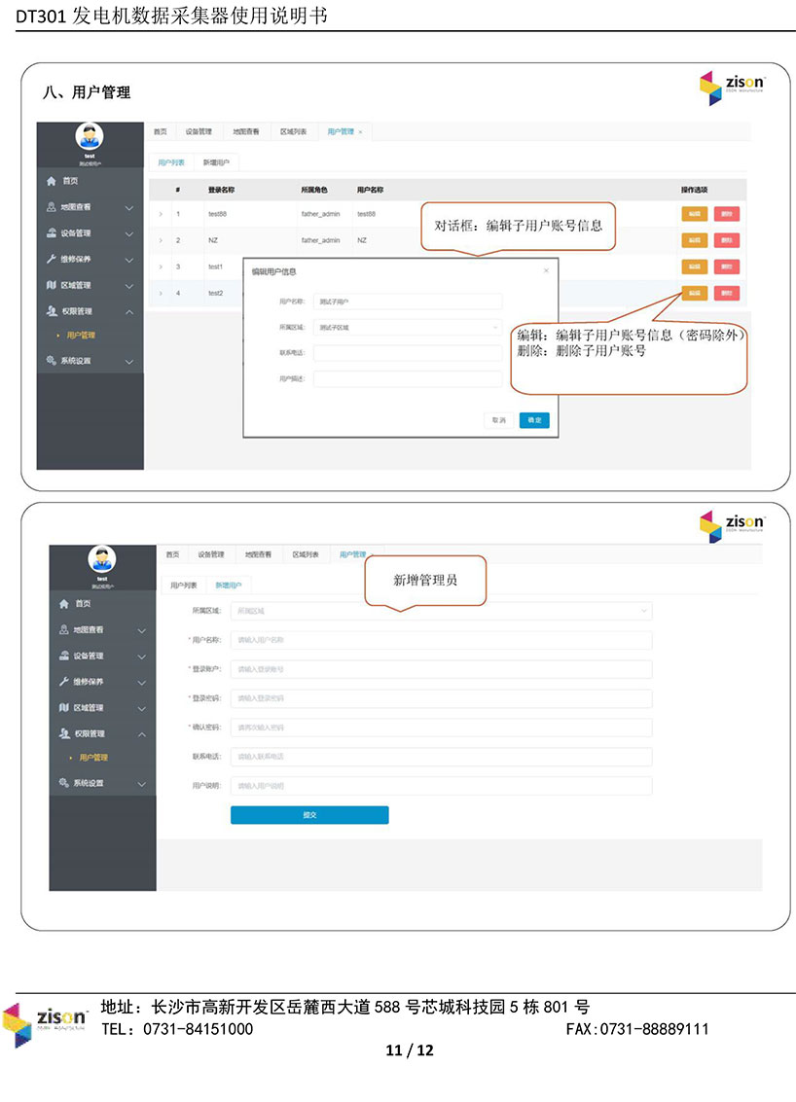Click orange edit button for test88 row

[x=694, y=214]
